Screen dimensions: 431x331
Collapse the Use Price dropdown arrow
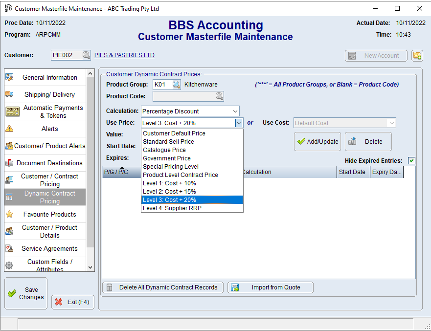click(239, 123)
